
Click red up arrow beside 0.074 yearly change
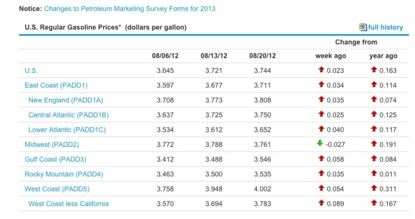[x=374, y=99]
